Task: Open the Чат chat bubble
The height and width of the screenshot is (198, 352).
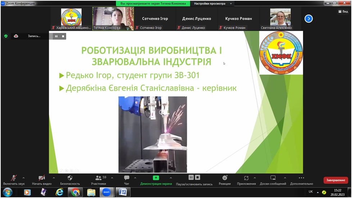Action: [127, 178]
